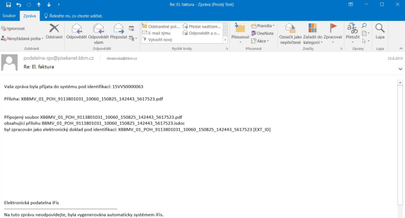Viewport: 405px width, 218px height.
Task: Click sender podatelna-sps@pisekanet.bbm.cz
Action: [x=59, y=58]
